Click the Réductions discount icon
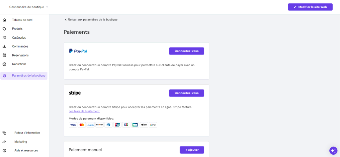340x157 pixels. pos(4,64)
